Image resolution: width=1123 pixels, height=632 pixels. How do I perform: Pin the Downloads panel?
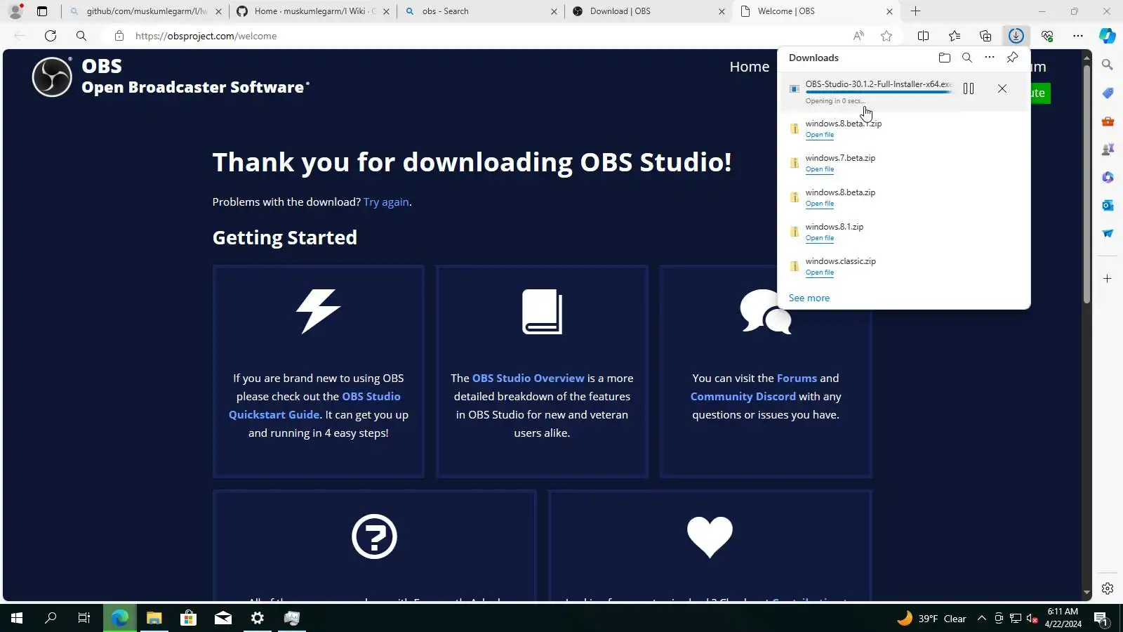pos(1012,58)
